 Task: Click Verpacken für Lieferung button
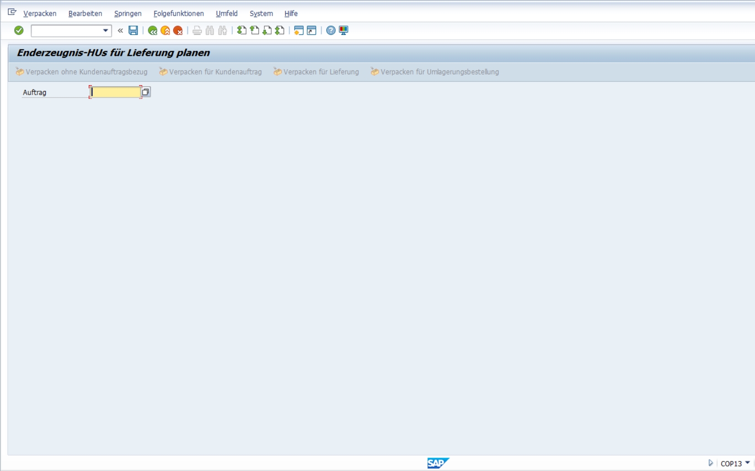click(x=316, y=72)
